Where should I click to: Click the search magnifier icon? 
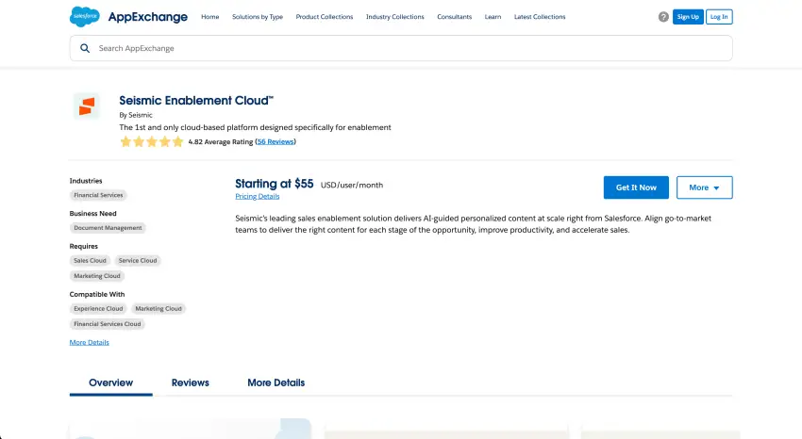point(86,48)
